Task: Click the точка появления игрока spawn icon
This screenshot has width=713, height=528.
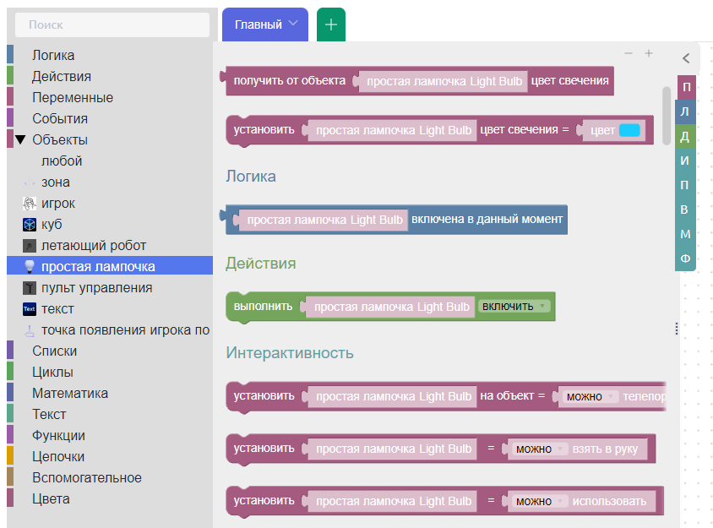Action: point(29,330)
